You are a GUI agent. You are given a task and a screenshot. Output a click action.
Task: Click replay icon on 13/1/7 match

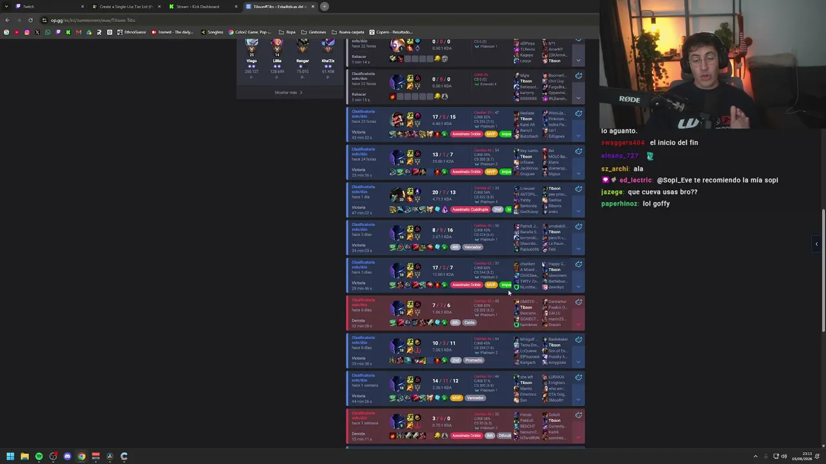coord(579,151)
